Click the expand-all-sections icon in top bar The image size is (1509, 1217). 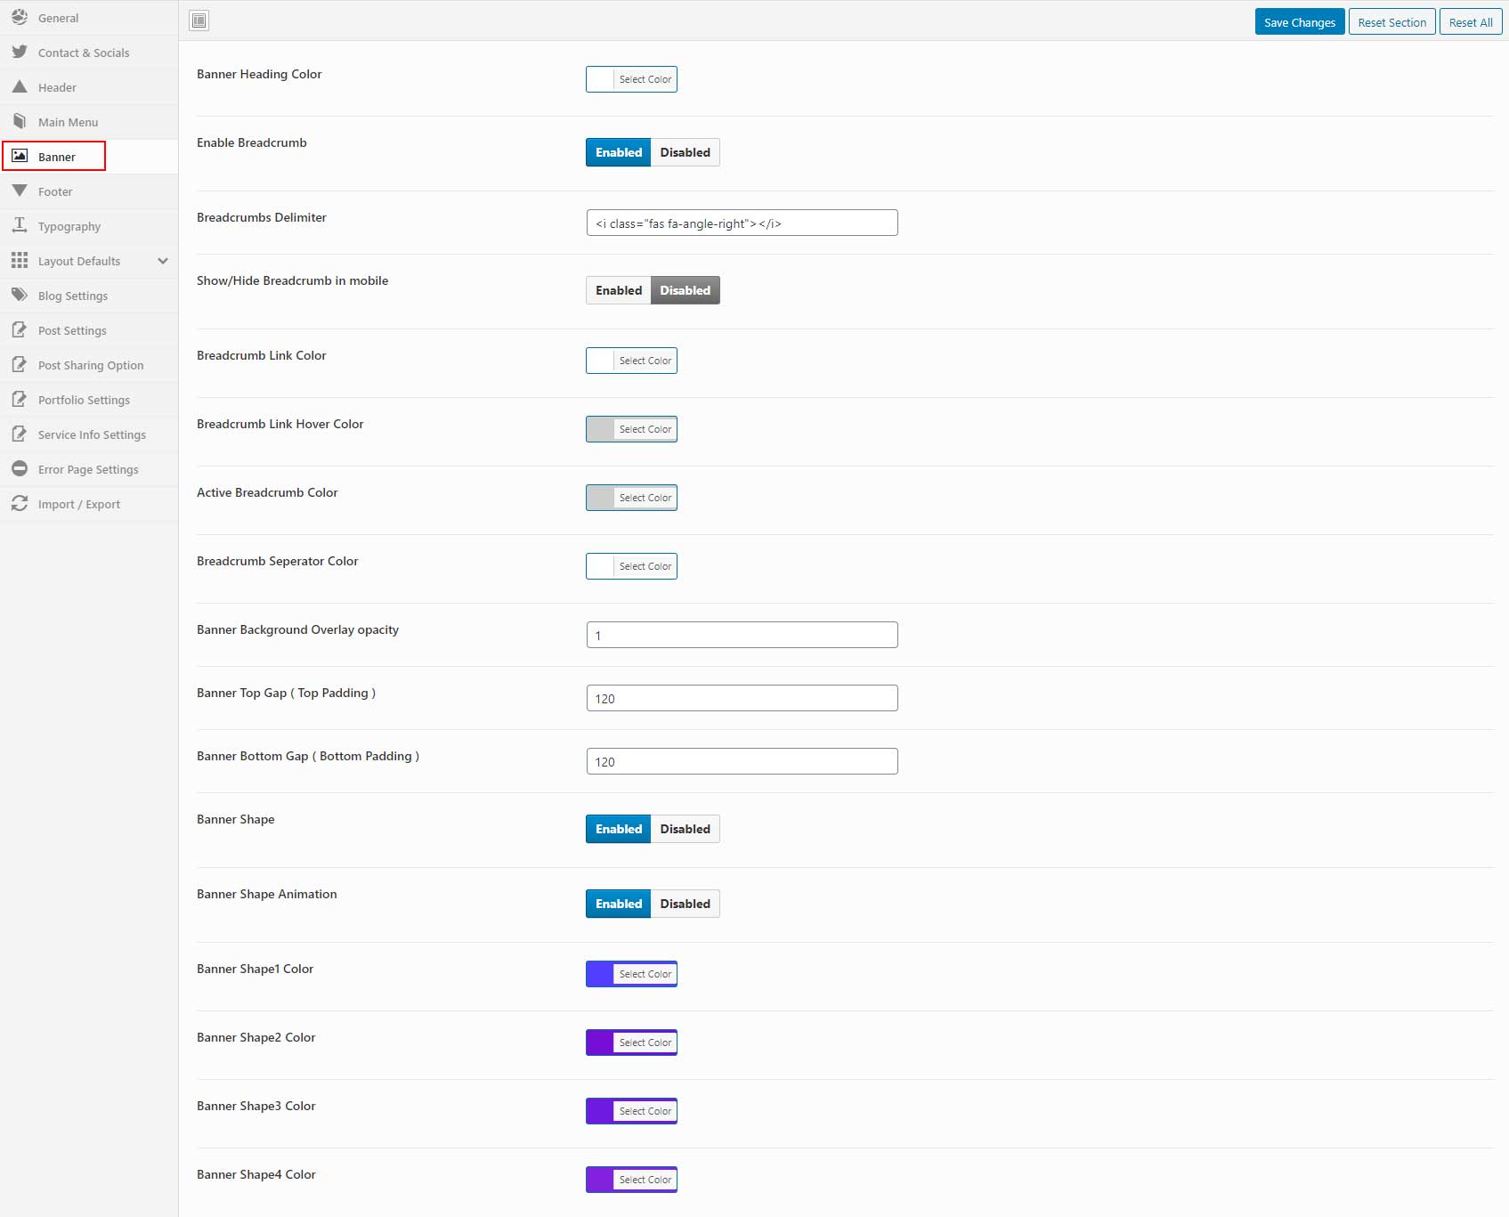[x=199, y=20]
